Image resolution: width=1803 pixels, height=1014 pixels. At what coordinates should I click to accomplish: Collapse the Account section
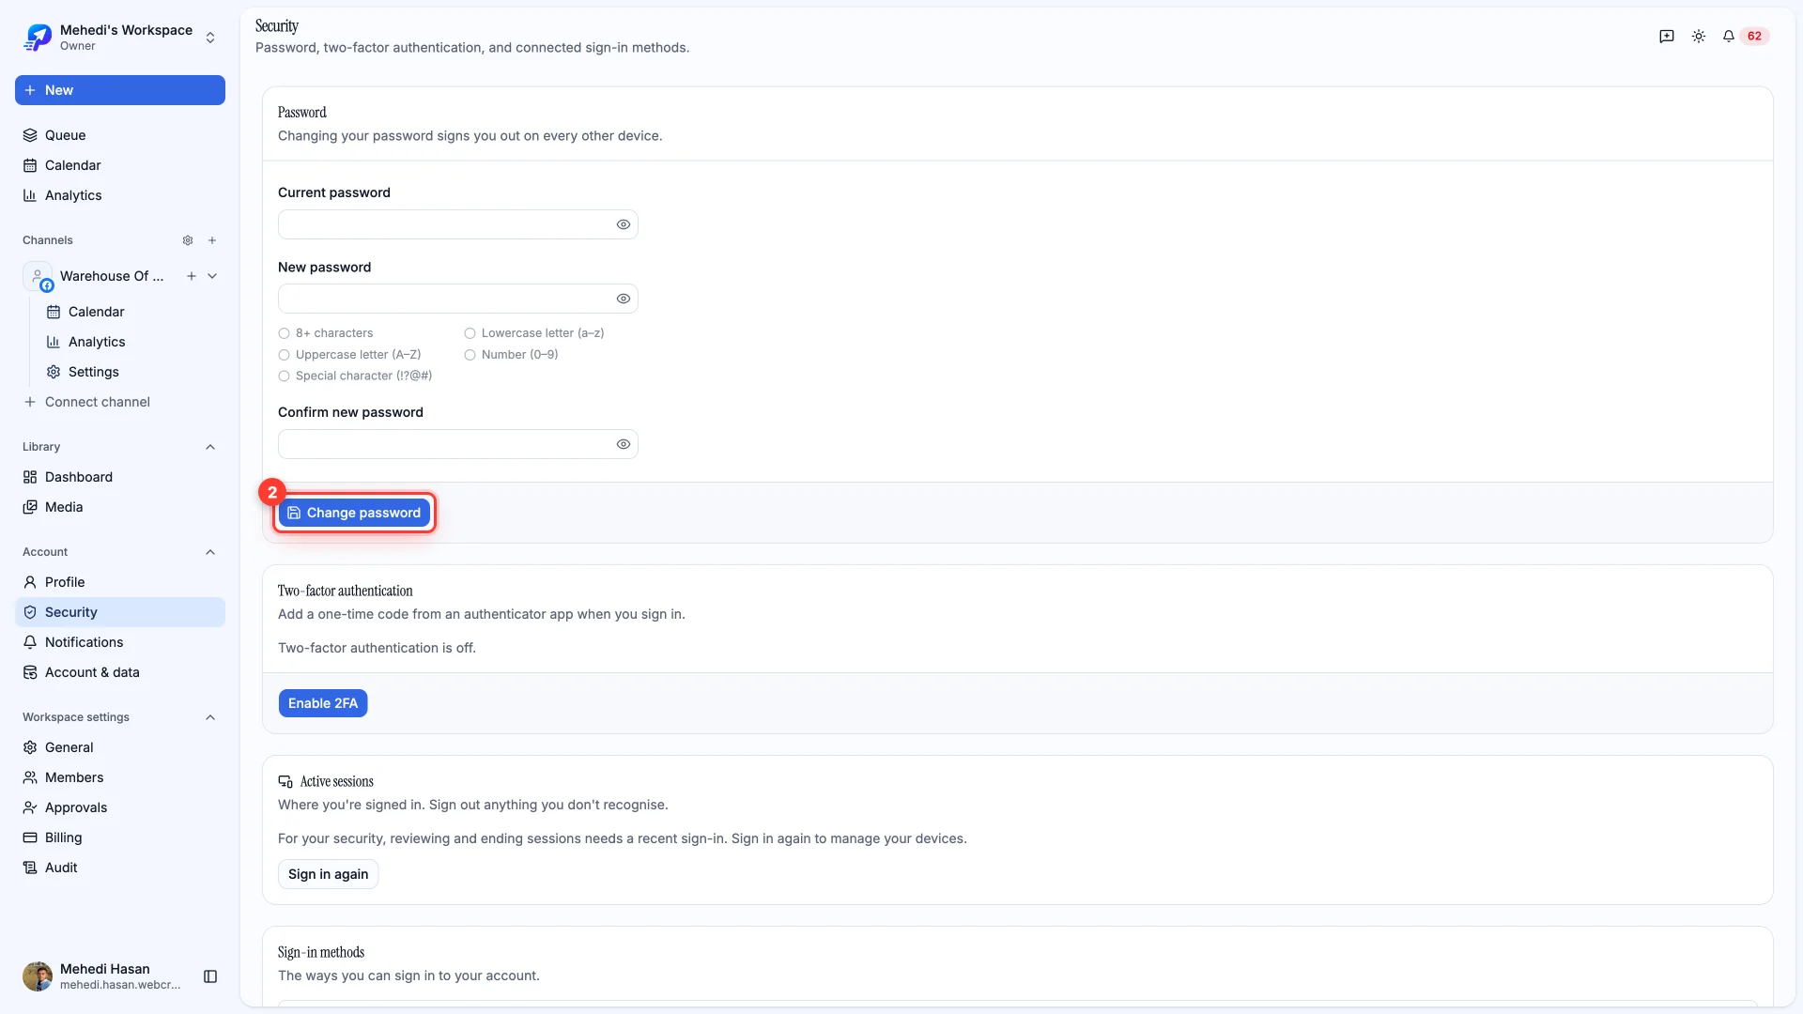[x=210, y=552]
